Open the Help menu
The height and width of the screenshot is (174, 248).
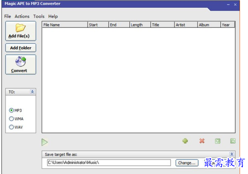point(53,16)
